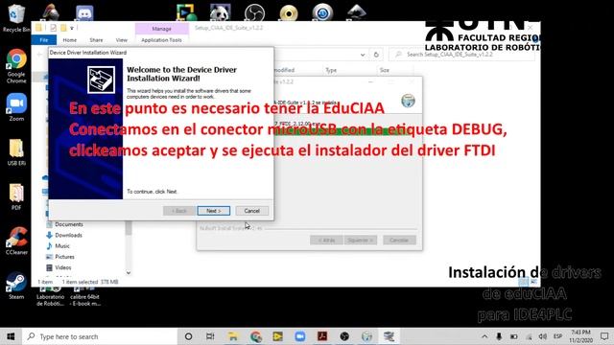Launch Steam from the desktop
Viewport: 614px width, 345px height.
click(16, 286)
